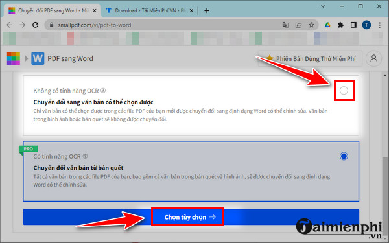
Task: Open the Chrome profile avatar T
Action: [x=366, y=25]
